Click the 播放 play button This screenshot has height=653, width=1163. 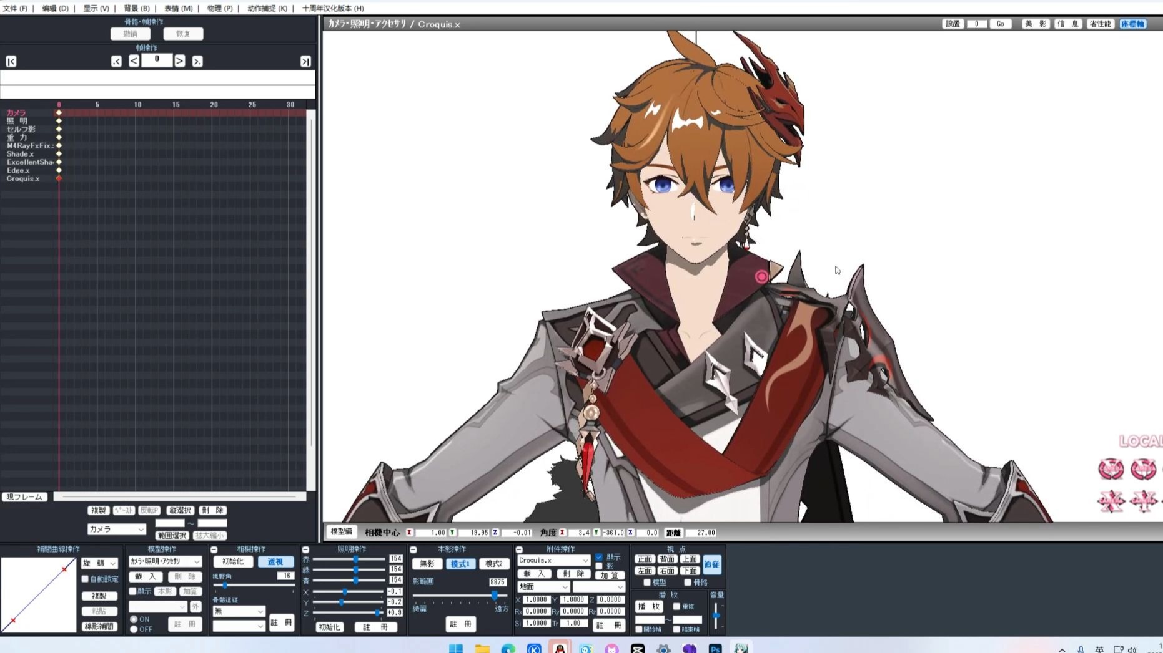point(649,606)
